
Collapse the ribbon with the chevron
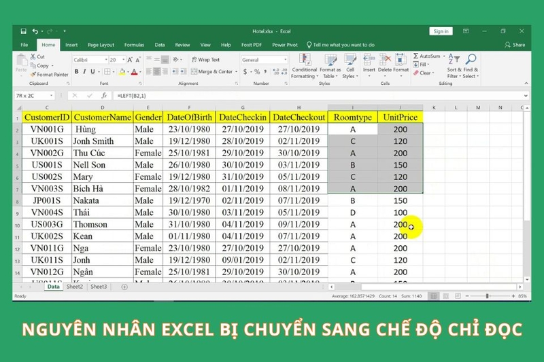point(526,84)
